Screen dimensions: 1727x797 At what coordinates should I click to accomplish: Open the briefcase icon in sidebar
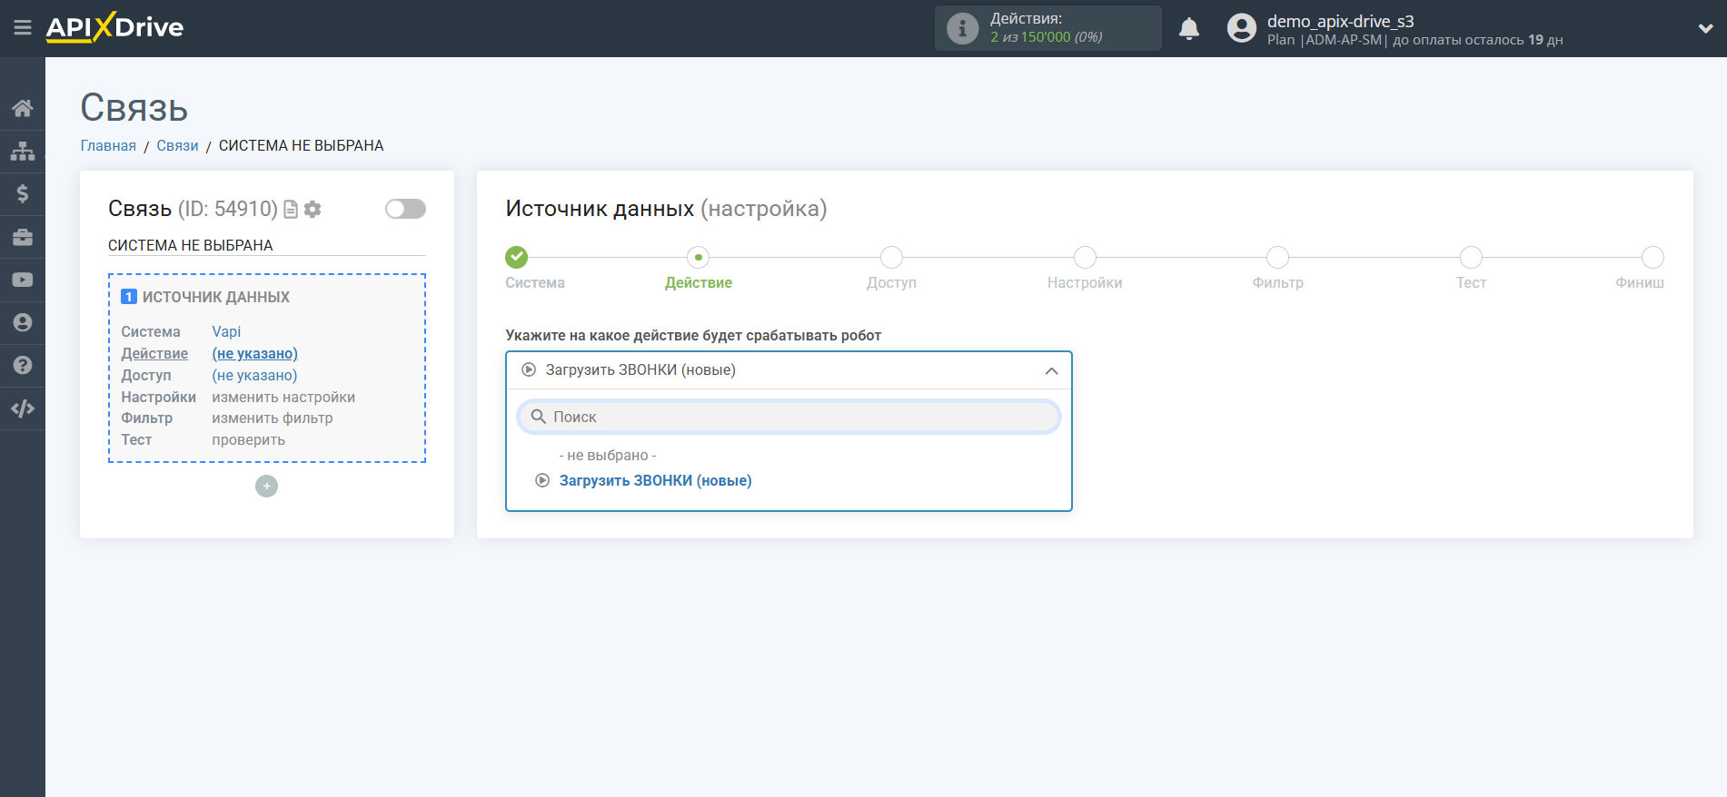tap(23, 237)
